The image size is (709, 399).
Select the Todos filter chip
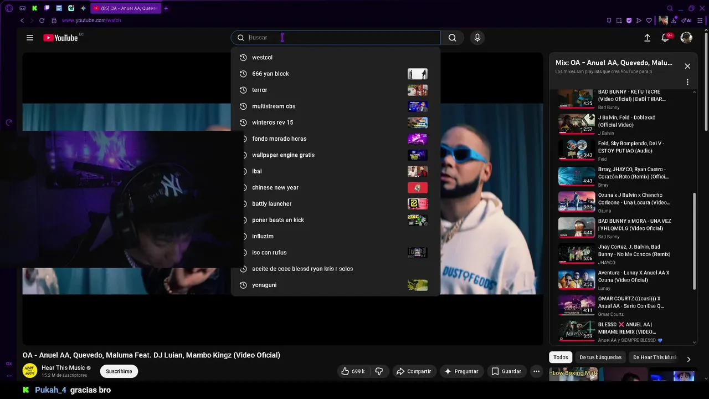pyautogui.click(x=561, y=357)
